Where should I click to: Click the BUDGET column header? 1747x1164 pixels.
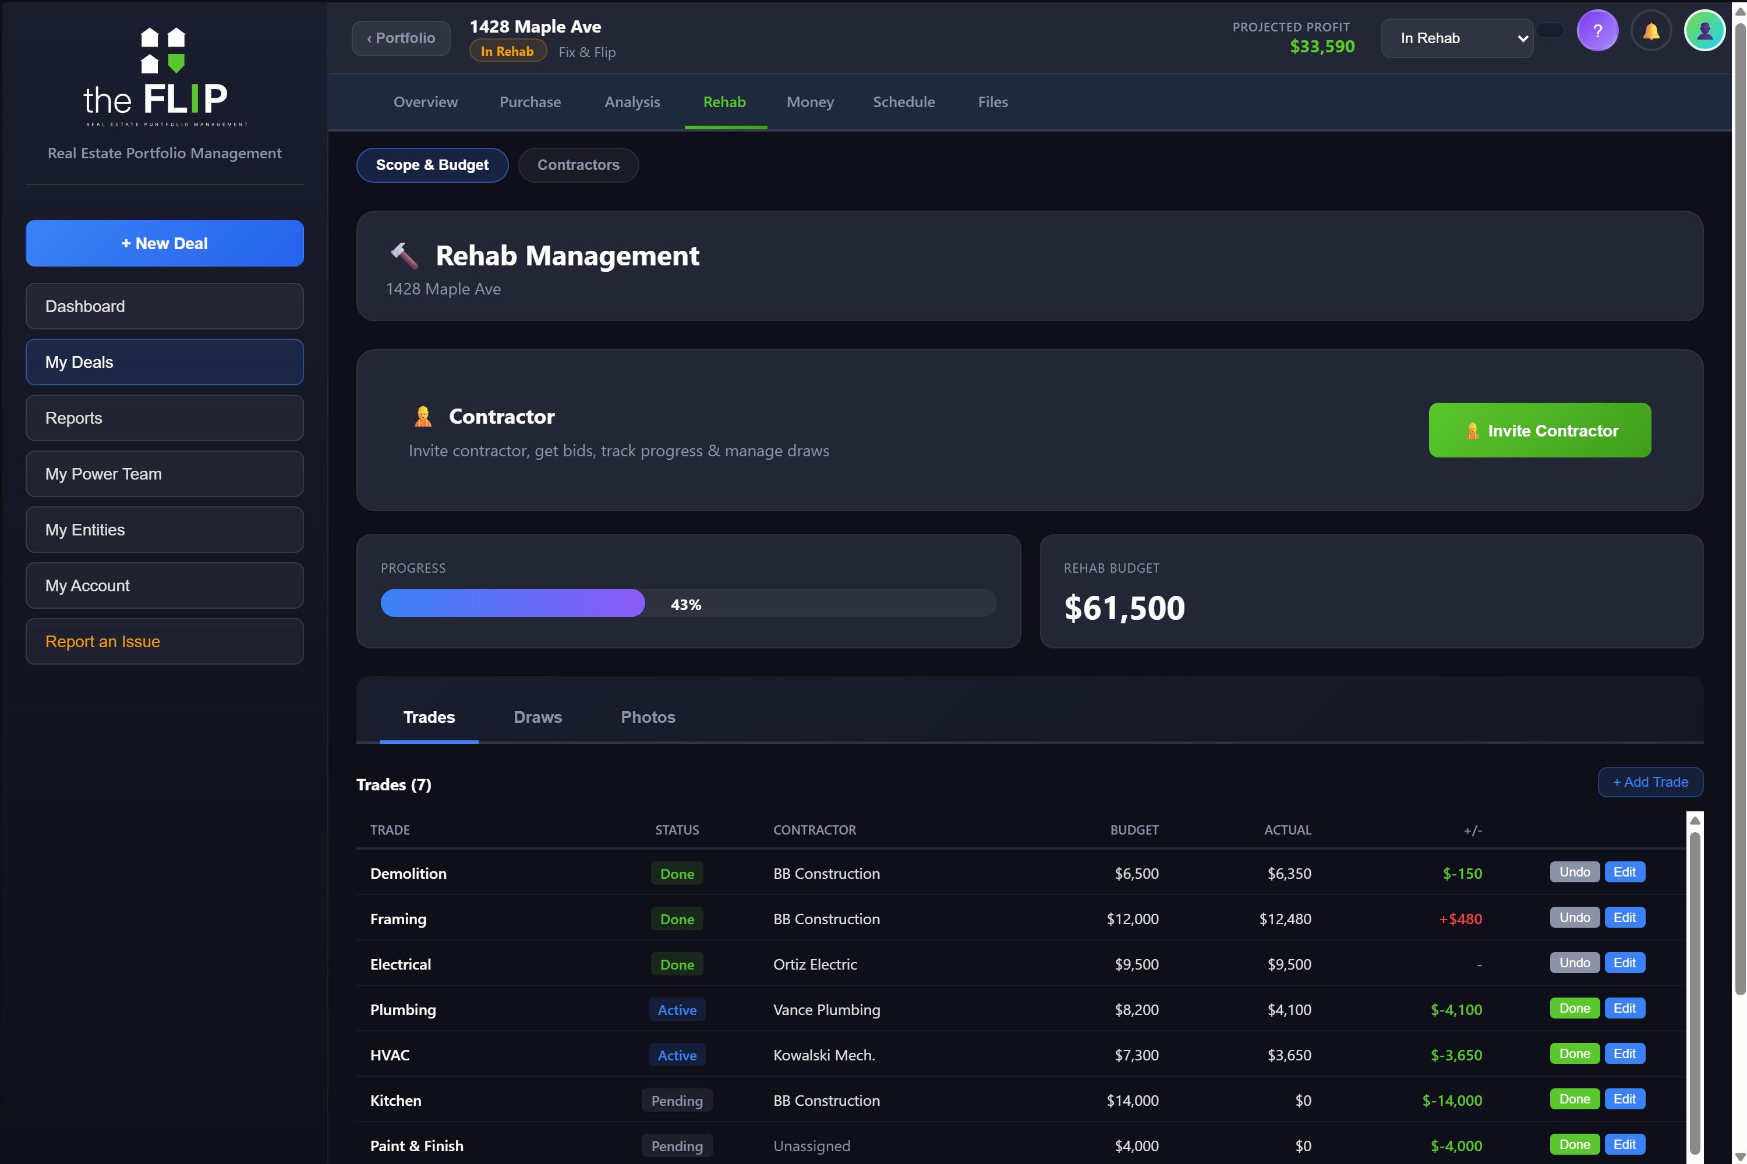click(x=1133, y=830)
